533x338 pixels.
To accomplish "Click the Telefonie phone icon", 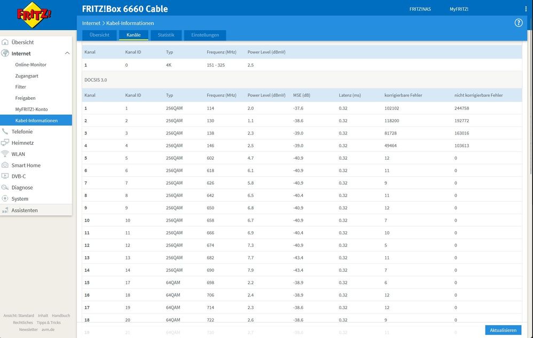I will pyautogui.click(x=5, y=131).
